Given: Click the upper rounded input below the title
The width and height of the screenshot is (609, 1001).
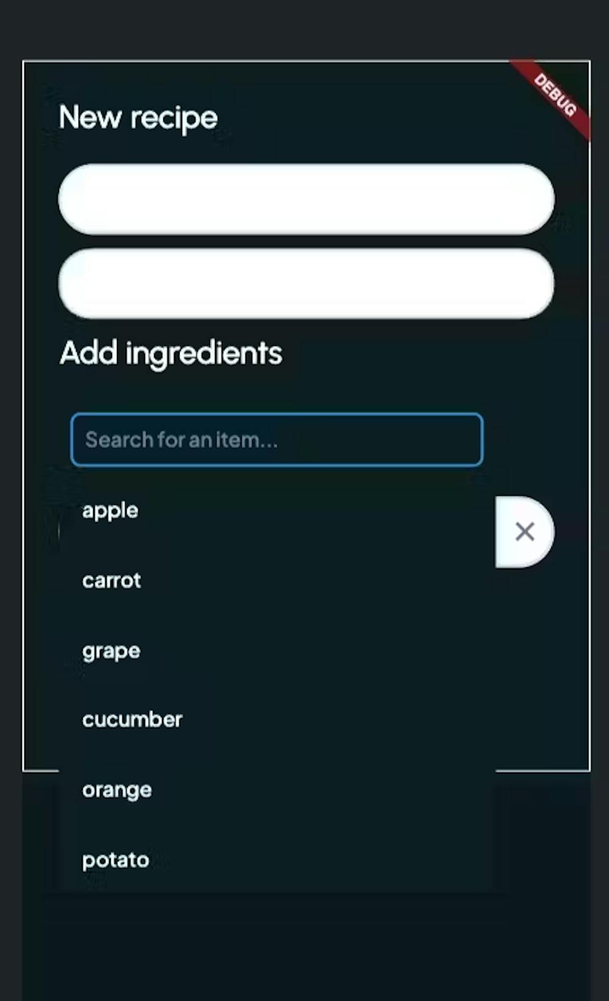Looking at the screenshot, I should click(x=306, y=199).
